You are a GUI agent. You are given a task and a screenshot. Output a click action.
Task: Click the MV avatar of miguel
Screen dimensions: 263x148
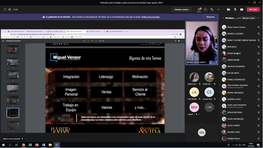(x=194, y=107)
